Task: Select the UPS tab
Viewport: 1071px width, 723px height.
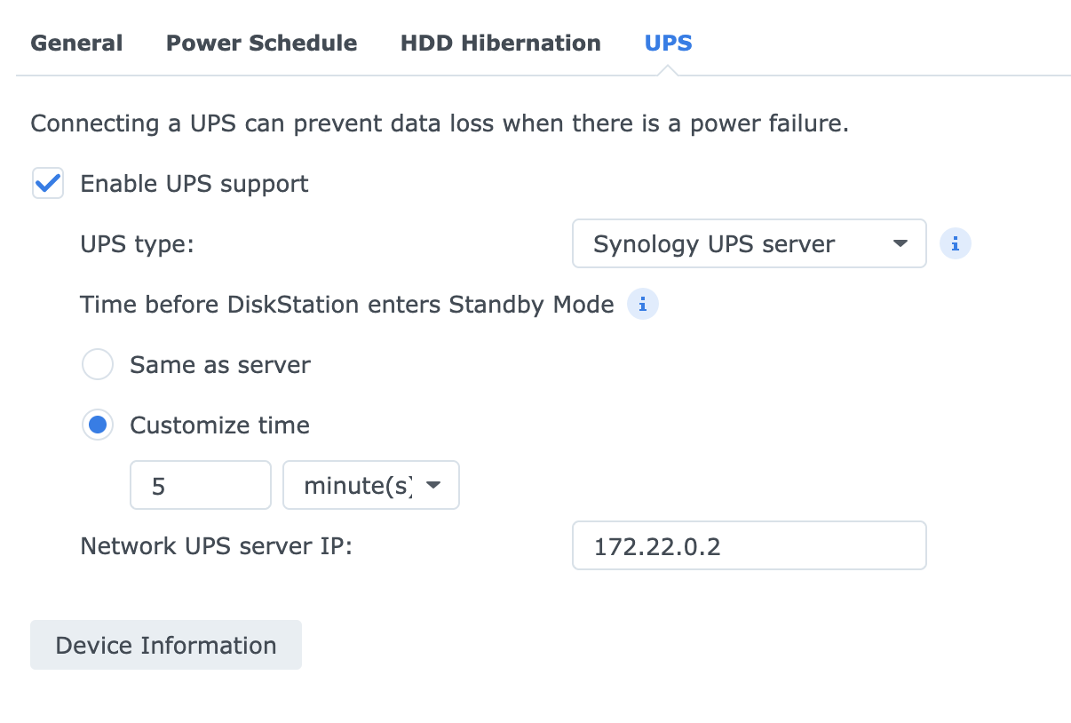Action: pyautogui.click(x=668, y=43)
